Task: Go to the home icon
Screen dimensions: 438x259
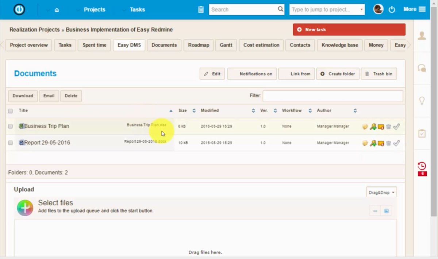Action: [x=57, y=10]
